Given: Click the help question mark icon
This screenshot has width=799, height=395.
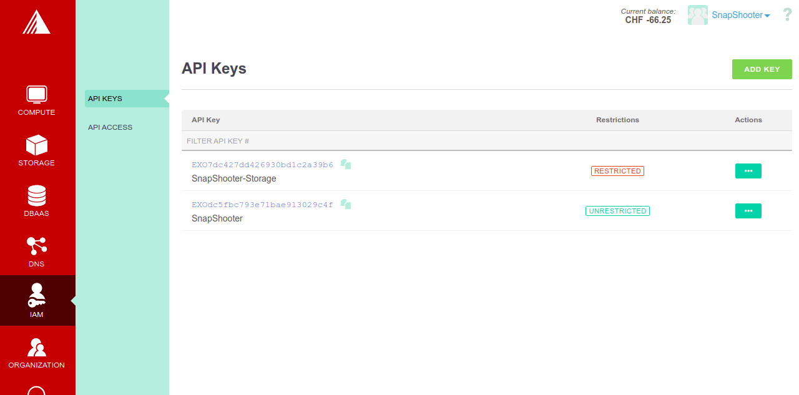Looking at the screenshot, I should [x=787, y=15].
